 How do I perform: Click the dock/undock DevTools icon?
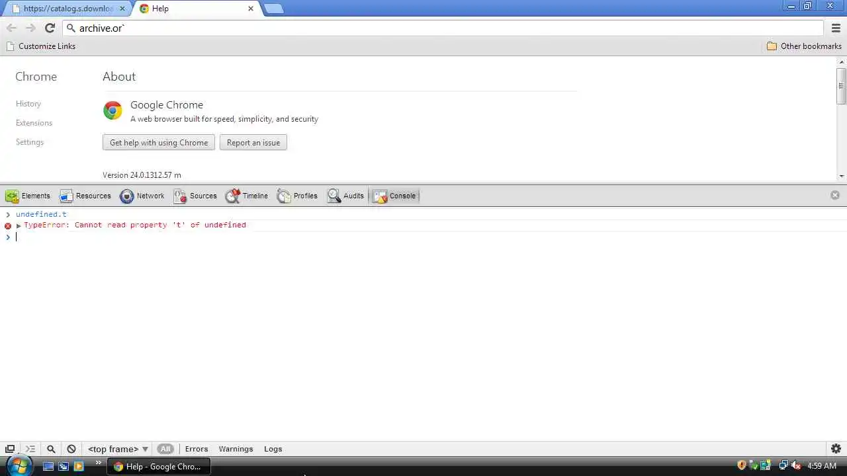(10, 449)
